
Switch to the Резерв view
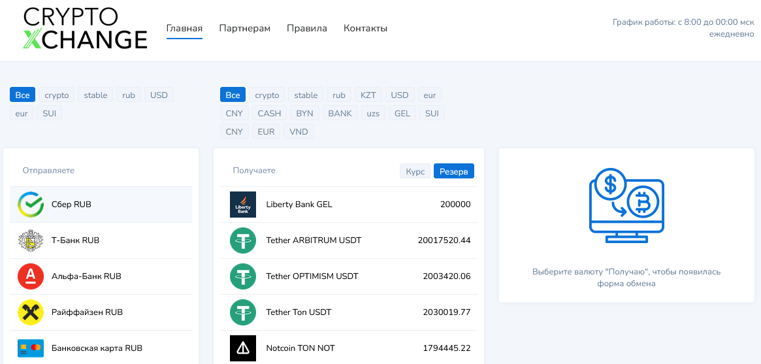pos(454,171)
